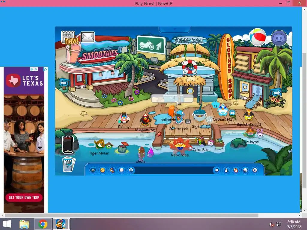Click the horizontal scrollbar right arrow
This screenshot has height=230, width=307.
point(300,215)
